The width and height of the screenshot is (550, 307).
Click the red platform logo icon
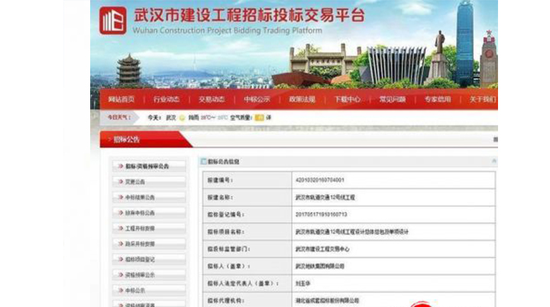point(112,21)
